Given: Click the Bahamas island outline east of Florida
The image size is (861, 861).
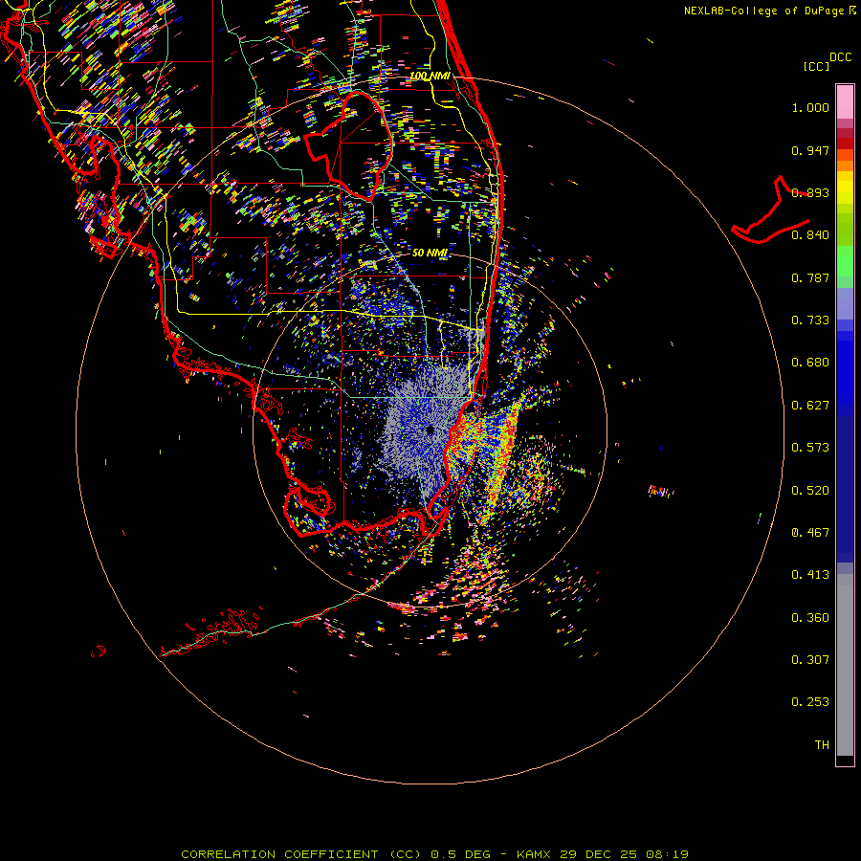Looking at the screenshot, I should coord(770,210).
